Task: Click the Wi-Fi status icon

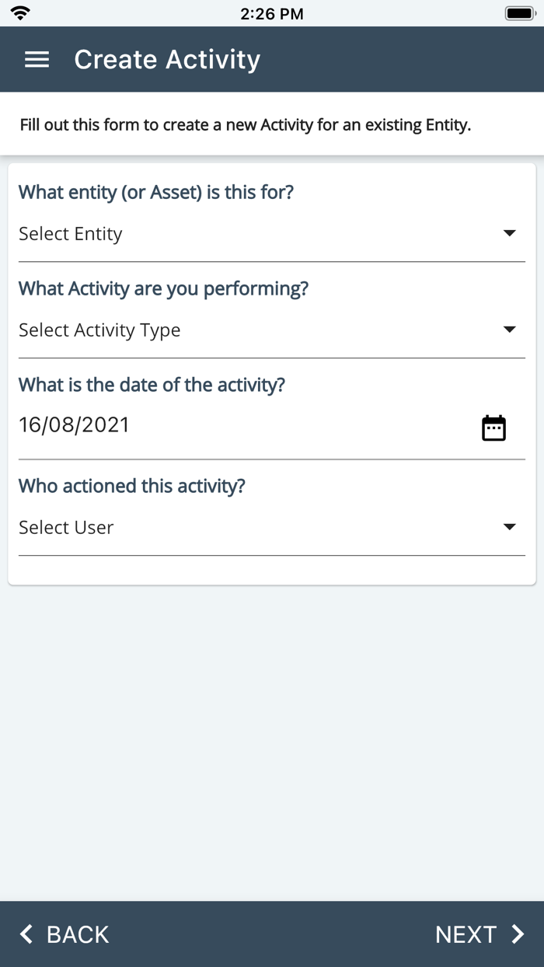Action: coord(20,12)
